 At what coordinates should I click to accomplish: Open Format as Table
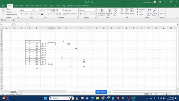(x=109, y=12)
